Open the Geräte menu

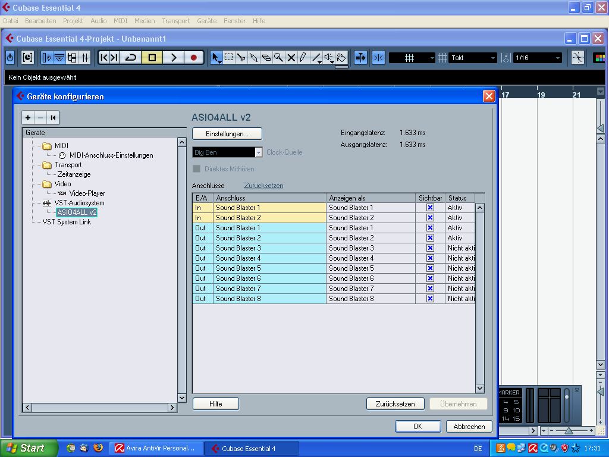coord(206,21)
